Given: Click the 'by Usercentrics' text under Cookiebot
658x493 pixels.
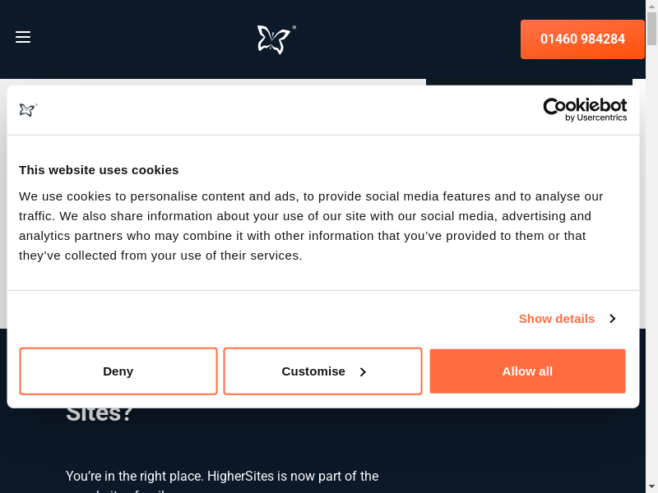Looking at the screenshot, I should [x=596, y=118].
